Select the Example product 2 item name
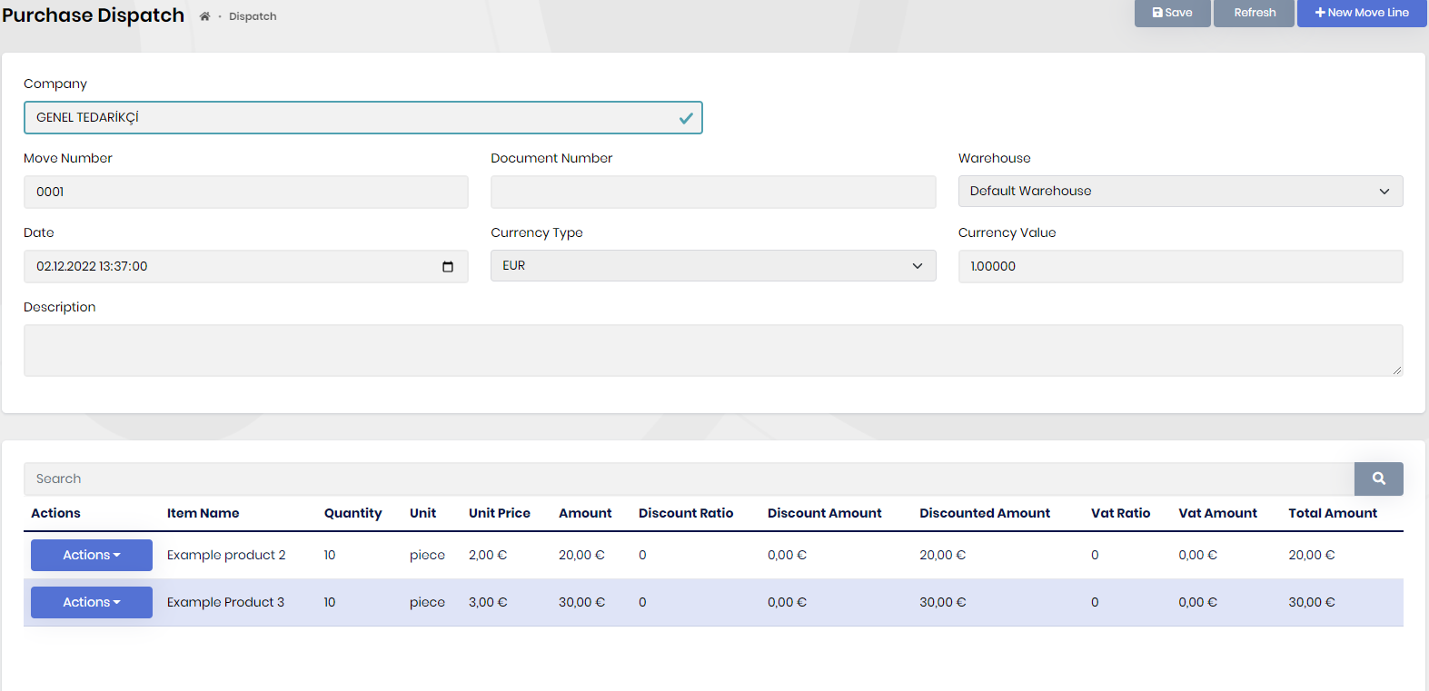The image size is (1429, 691). [x=226, y=555]
